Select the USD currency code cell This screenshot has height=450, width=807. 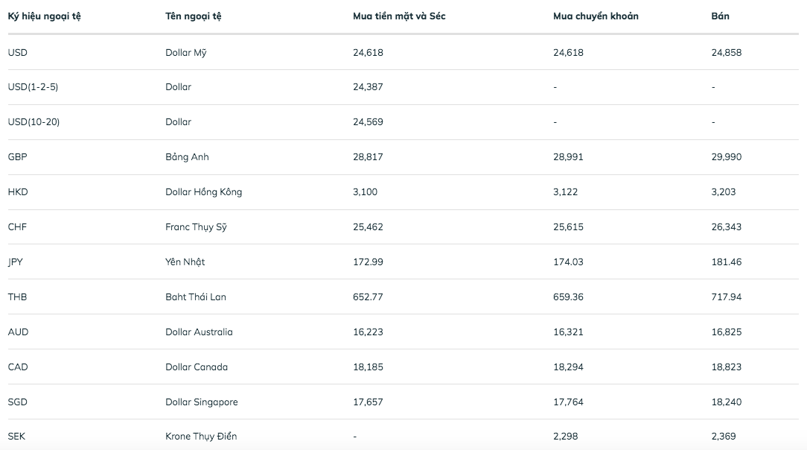[x=17, y=52]
